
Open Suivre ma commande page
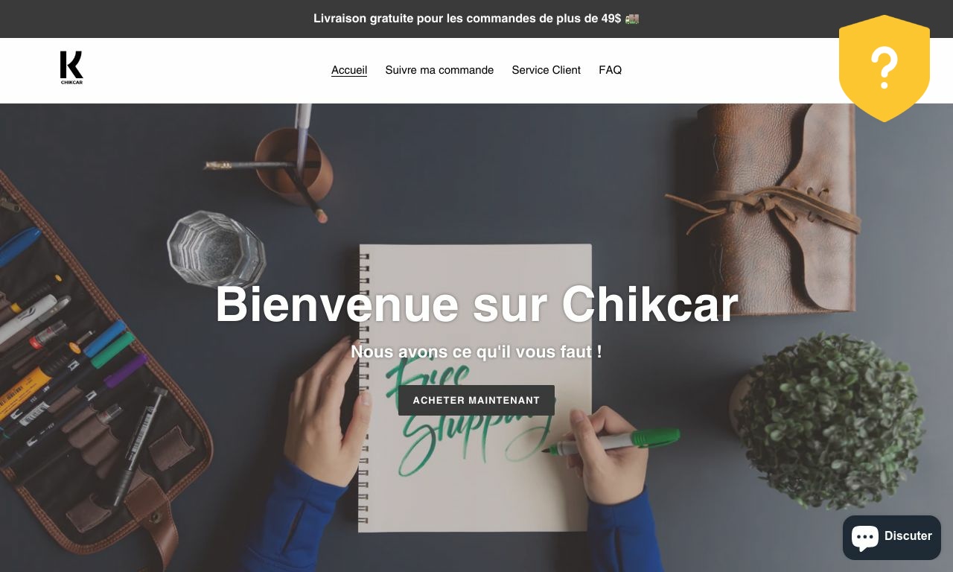point(439,70)
